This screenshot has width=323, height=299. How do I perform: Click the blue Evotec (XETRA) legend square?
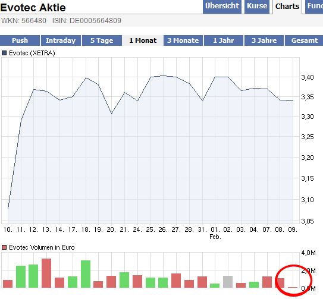[x=4, y=53]
